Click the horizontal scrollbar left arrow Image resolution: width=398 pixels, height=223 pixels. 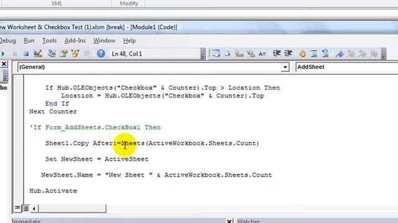tap(34, 209)
